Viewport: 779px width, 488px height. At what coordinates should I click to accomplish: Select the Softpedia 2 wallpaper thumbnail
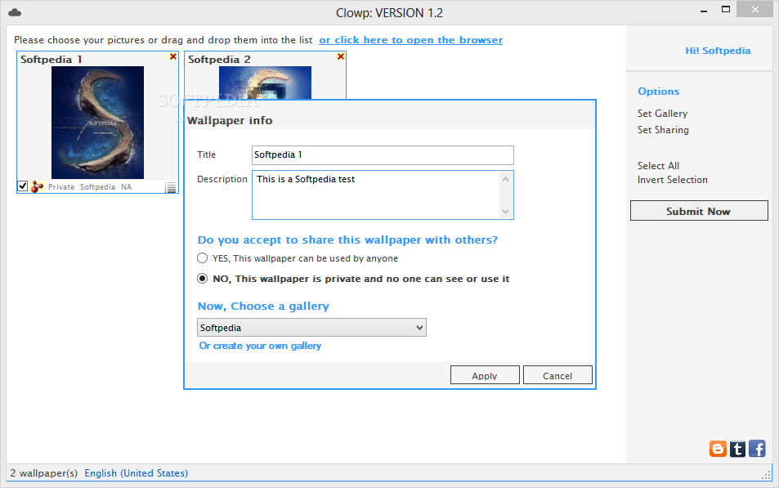click(x=265, y=83)
